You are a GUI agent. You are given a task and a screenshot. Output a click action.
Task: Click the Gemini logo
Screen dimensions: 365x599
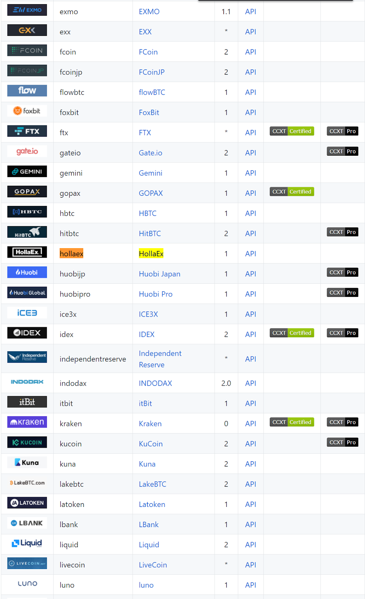click(x=27, y=172)
